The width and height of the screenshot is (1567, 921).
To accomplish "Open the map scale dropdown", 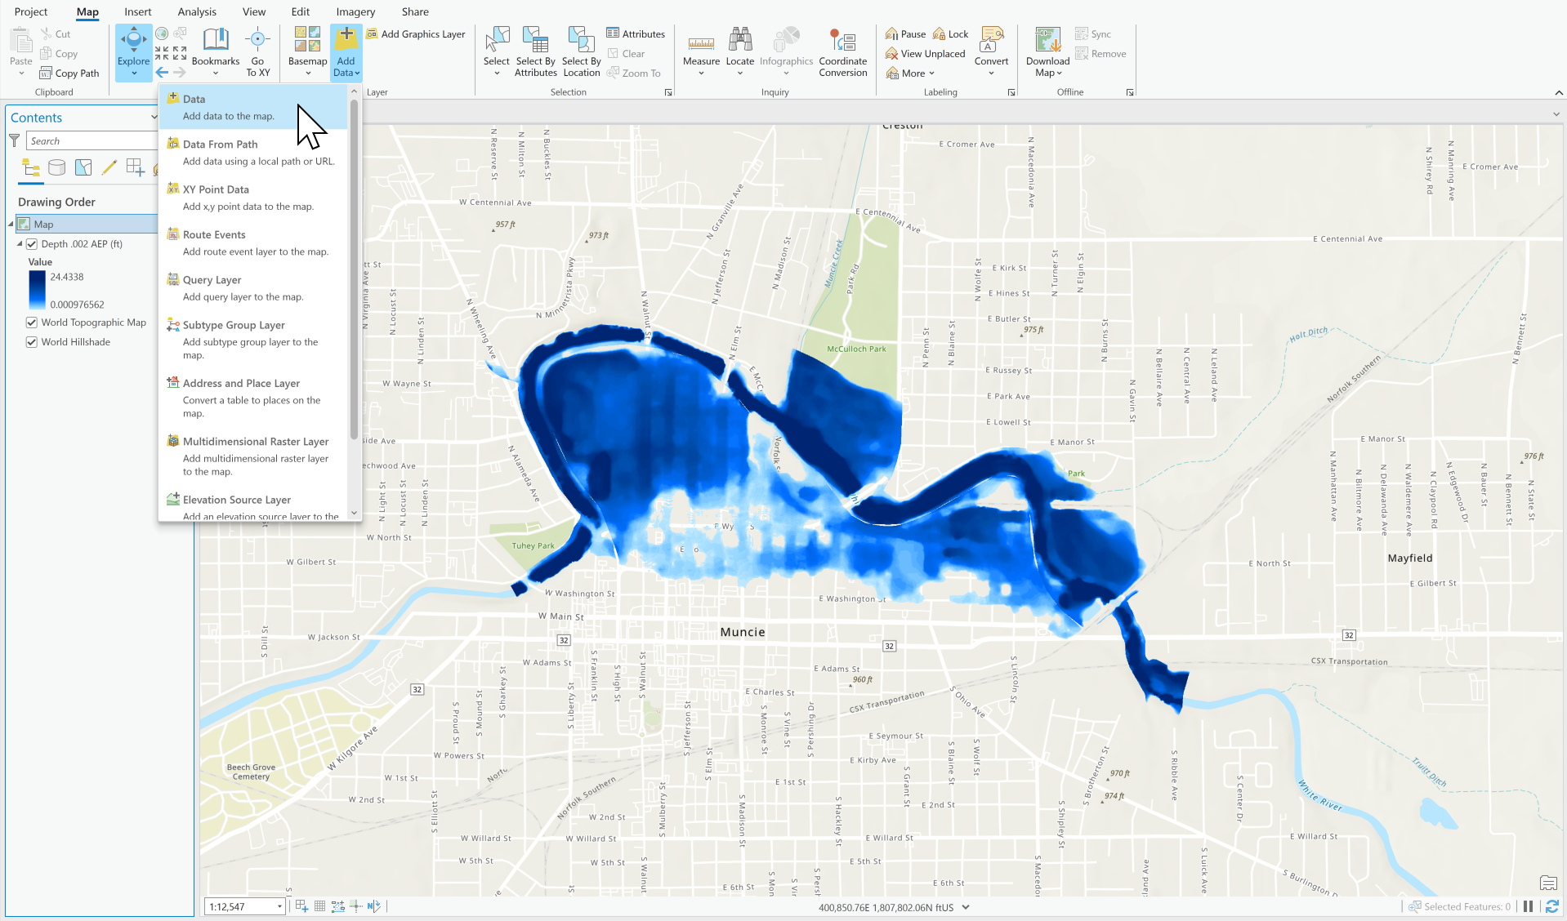I will [x=279, y=906].
